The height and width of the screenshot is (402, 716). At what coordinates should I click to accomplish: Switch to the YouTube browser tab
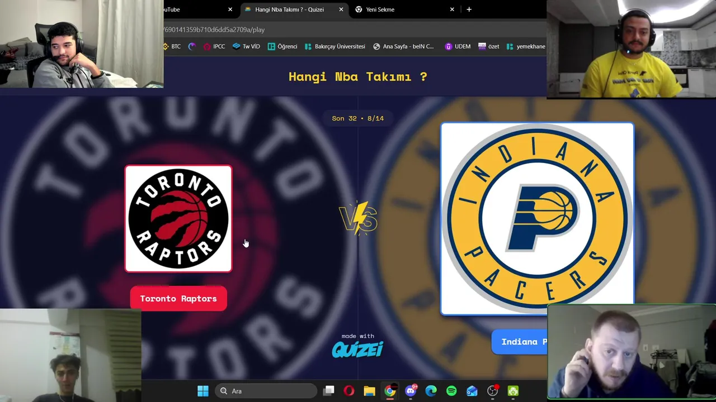click(196, 9)
